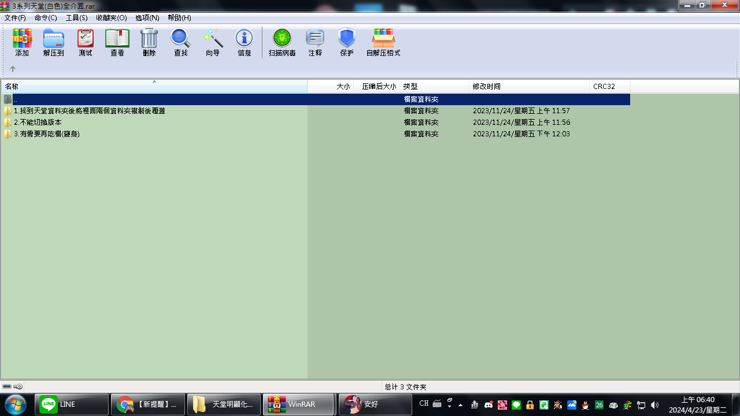This screenshot has width=740, height=416.
Task: Switch to 安好 taskbar button
Action: pos(375,404)
